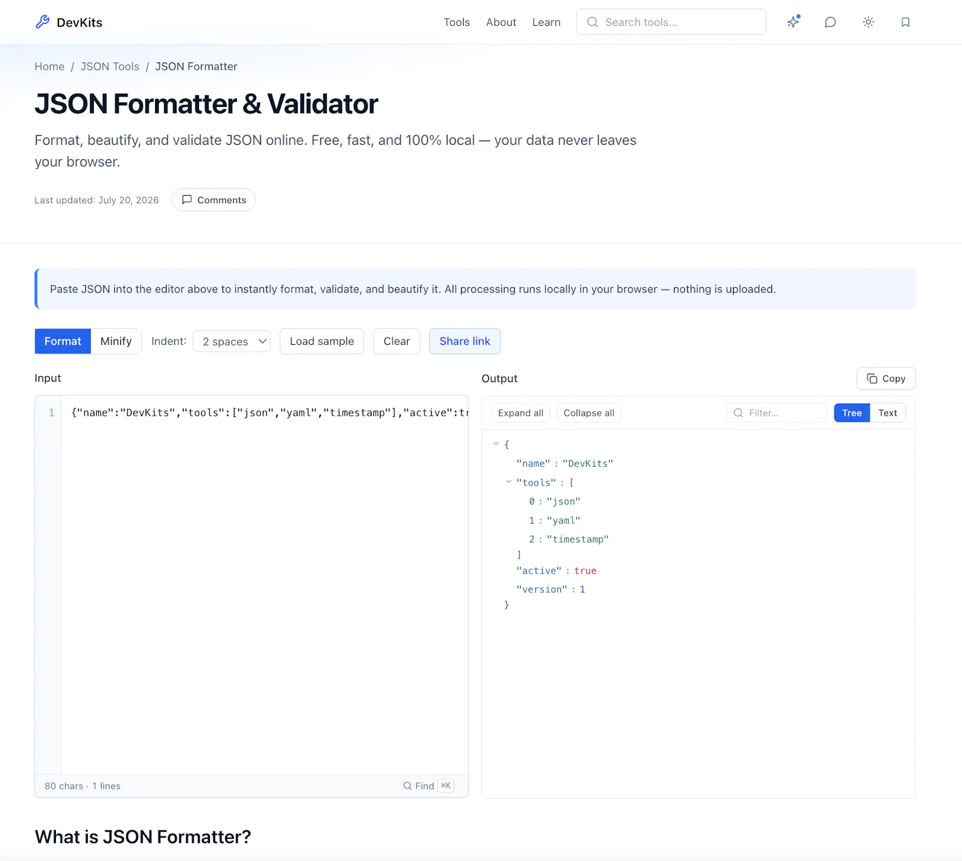Screen dimensions: 962x861
Task: Open the Tools menu
Action: tap(457, 22)
